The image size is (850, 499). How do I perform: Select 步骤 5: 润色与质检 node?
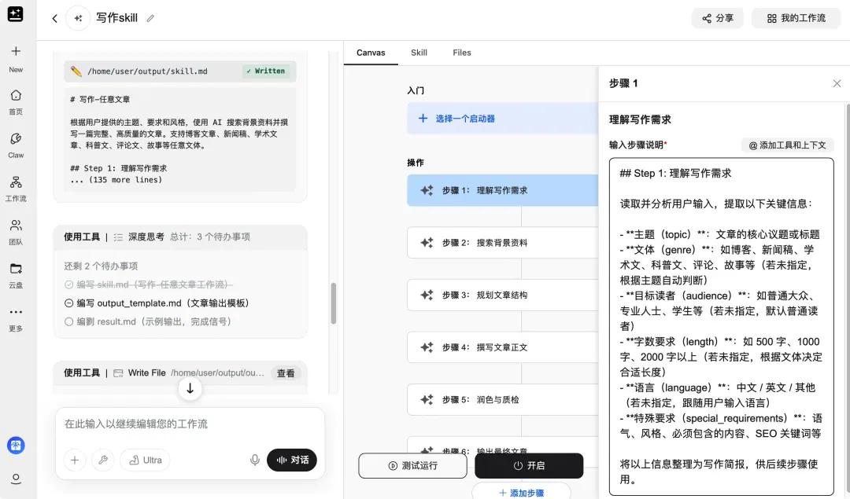tap(502, 399)
